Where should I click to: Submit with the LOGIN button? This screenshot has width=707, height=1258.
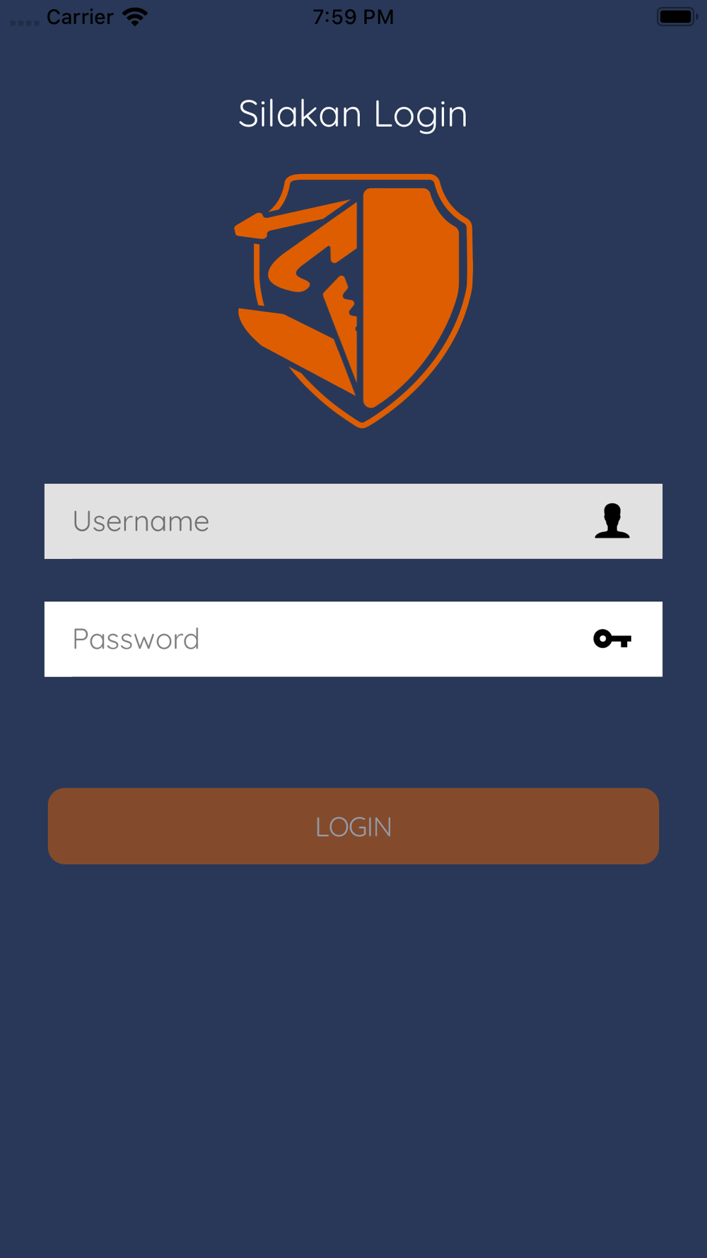[x=353, y=826]
